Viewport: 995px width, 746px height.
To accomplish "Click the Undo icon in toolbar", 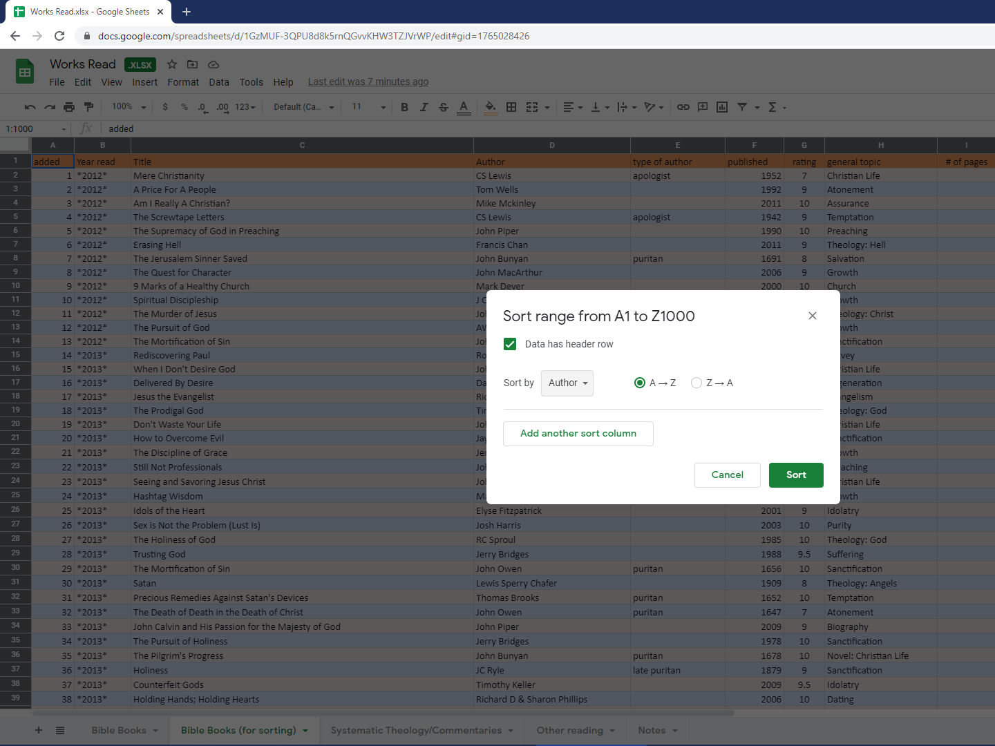I will (30, 107).
